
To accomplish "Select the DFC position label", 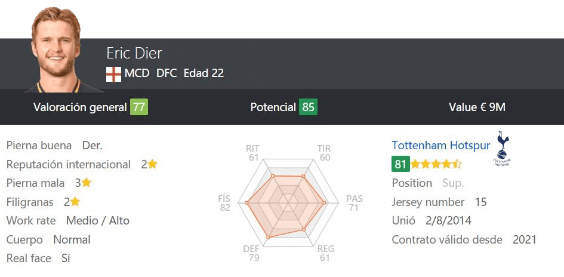I will (x=167, y=73).
